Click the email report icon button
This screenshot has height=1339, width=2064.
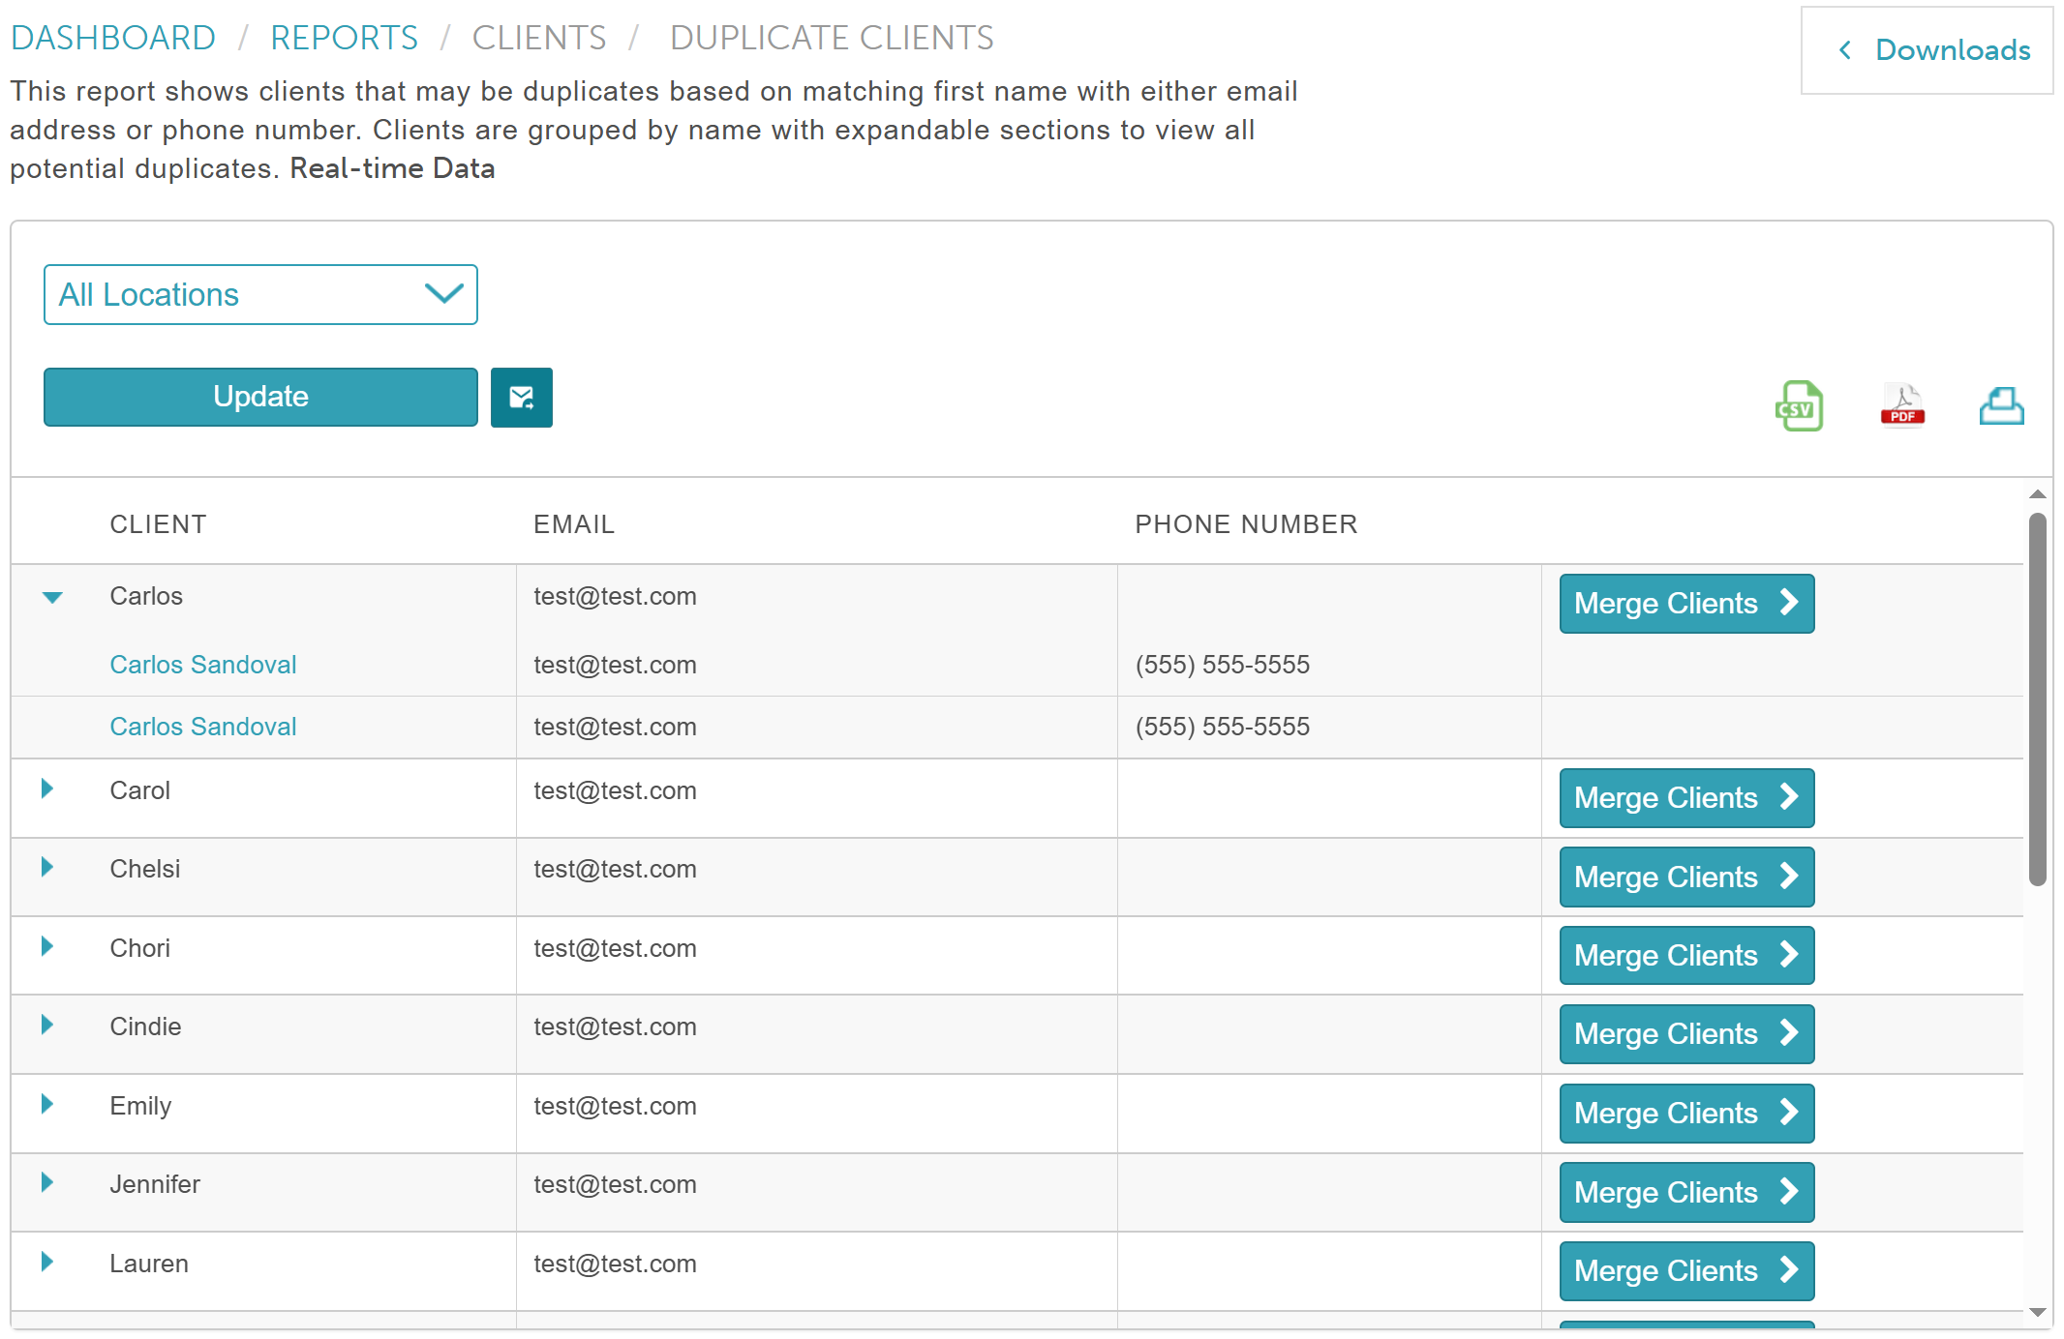click(x=521, y=398)
